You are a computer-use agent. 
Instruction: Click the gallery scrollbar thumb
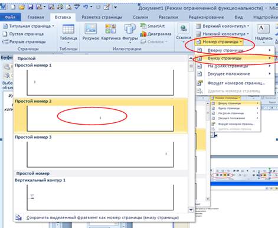point(191,66)
